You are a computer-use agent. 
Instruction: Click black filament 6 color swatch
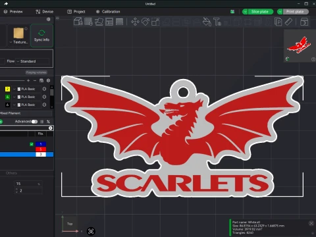pos(7,105)
